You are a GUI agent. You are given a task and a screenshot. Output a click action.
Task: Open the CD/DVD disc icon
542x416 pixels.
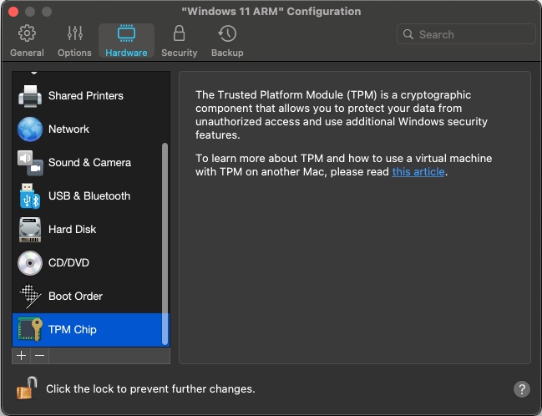point(30,263)
